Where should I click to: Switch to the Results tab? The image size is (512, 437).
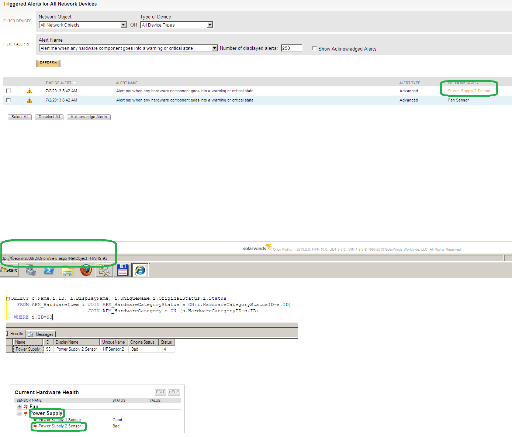tap(15, 334)
